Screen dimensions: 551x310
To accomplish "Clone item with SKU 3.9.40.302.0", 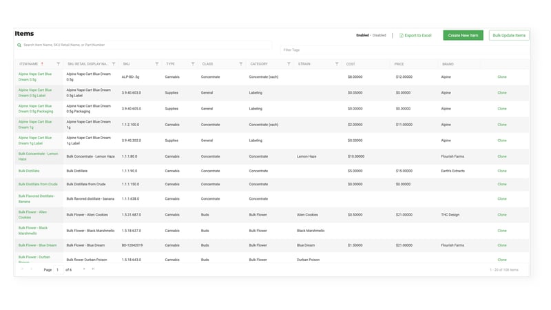I will coord(502,141).
